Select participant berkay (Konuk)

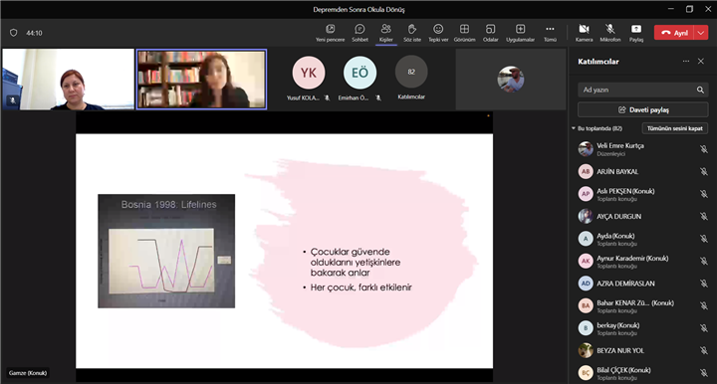click(643, 328)
